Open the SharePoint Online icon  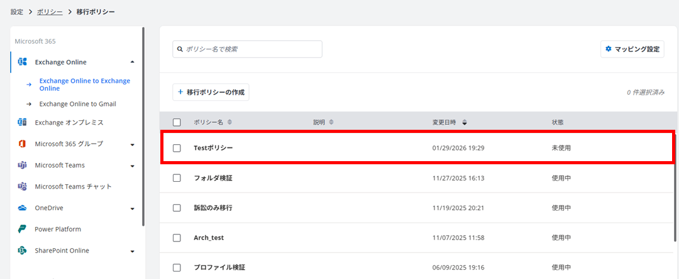tap(22, 251)
